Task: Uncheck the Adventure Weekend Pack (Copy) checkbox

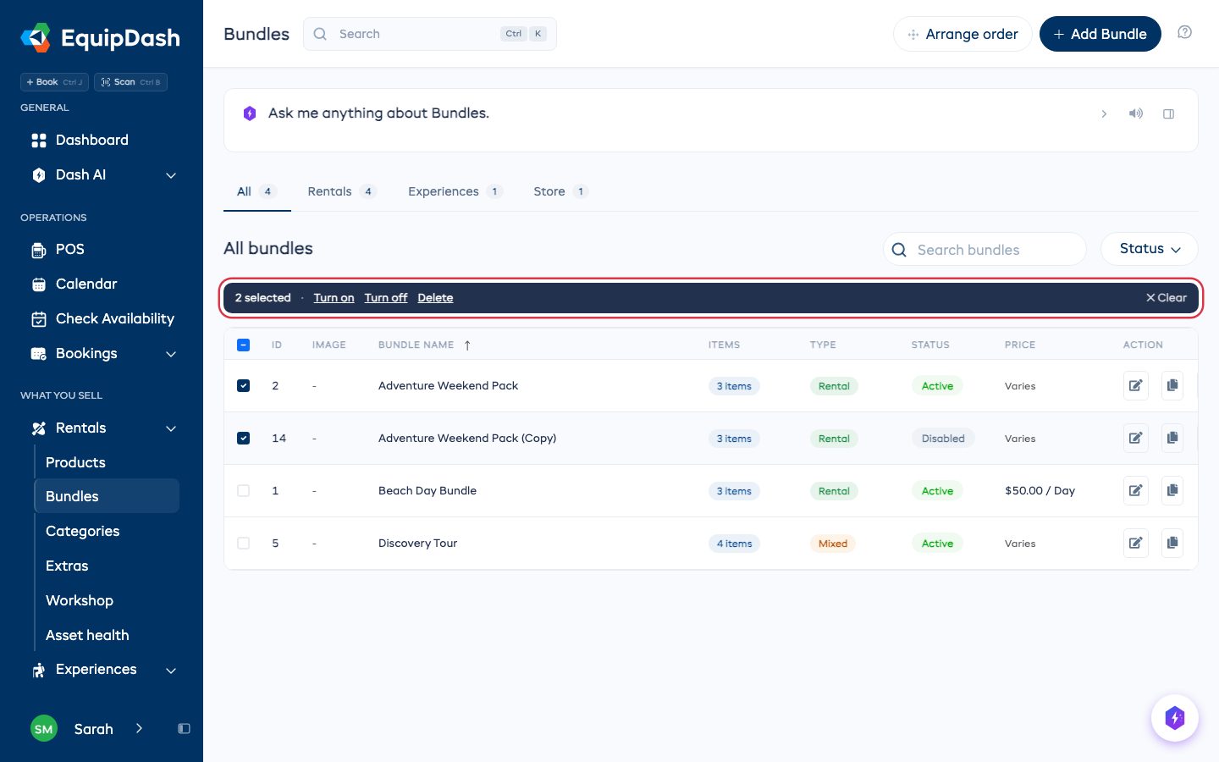Action: 244,438
